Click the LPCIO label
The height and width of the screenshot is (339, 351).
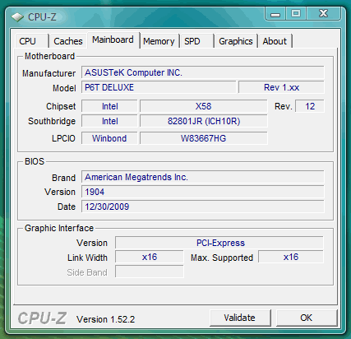pyautogui.click(x=63, y=138)
